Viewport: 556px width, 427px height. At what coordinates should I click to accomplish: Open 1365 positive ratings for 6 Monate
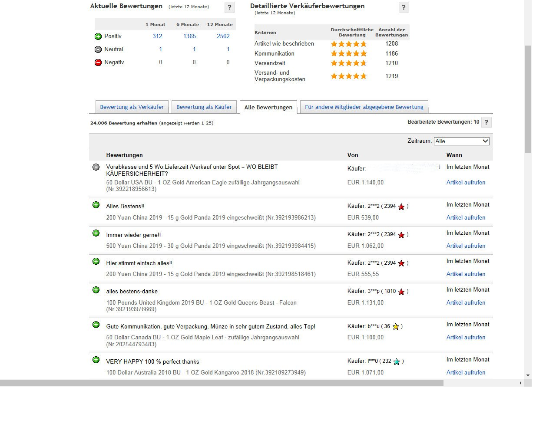tap(189, 36)
